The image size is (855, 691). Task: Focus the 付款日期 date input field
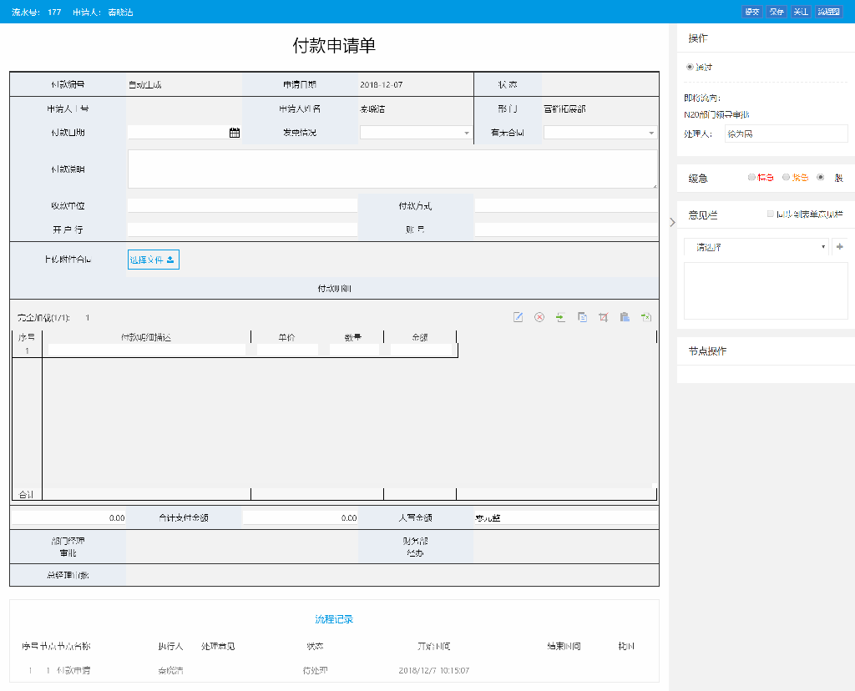click(x=179, y=133)
